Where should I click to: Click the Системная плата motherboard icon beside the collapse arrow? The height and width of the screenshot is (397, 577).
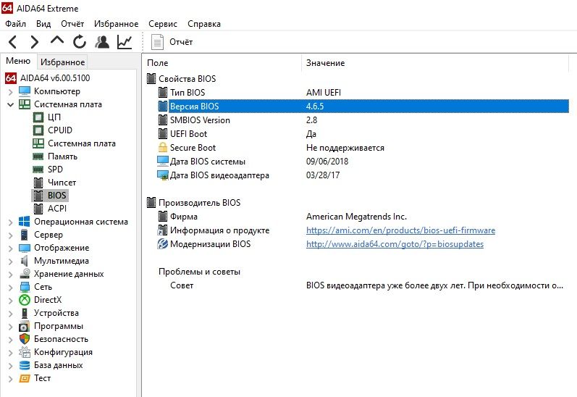click(x=25, y=104)
